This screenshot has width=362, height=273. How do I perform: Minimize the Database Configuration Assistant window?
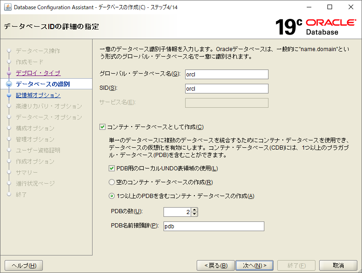coord(309,7)
